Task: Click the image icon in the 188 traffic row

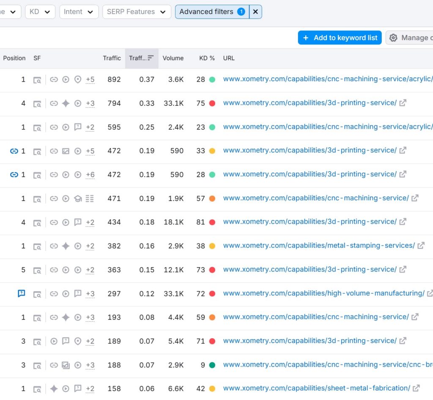Action: (x=66, y=365)
